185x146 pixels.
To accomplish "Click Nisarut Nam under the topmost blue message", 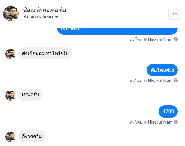I will point(160,39).
